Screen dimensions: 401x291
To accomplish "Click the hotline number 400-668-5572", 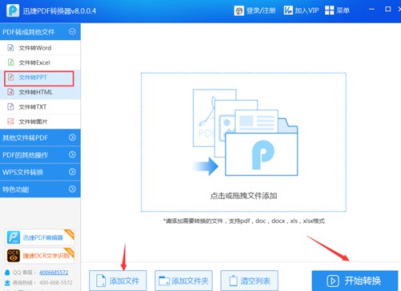I will coord(55,283).
